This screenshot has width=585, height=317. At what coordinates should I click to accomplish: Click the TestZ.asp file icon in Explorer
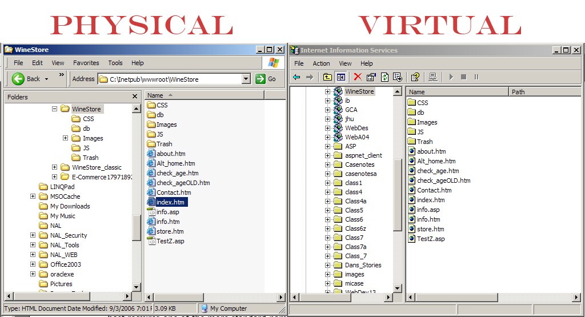[151, 241]
